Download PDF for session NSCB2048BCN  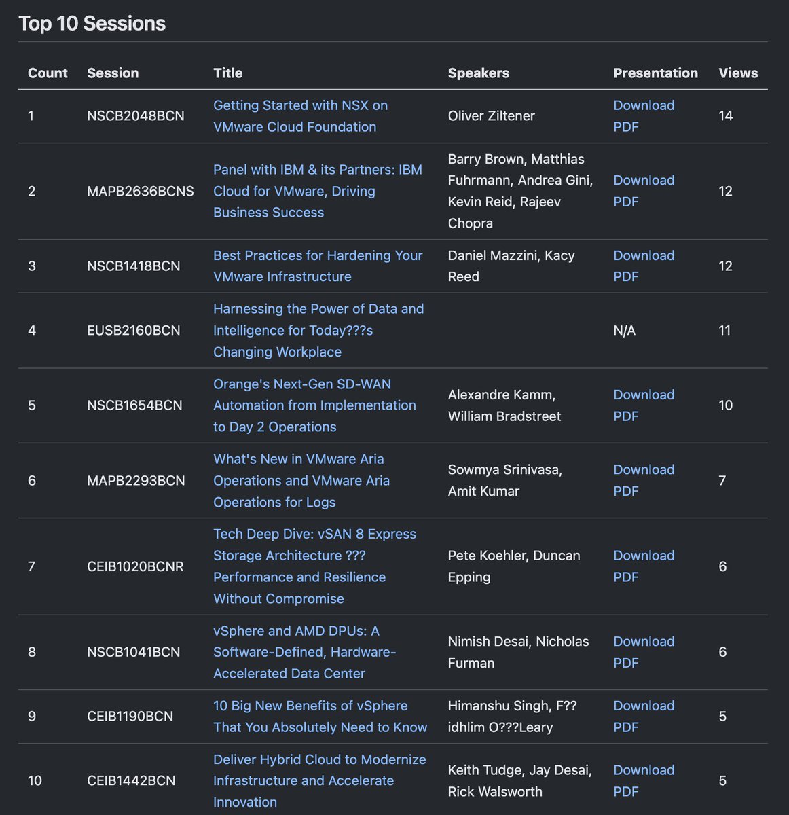click(x=644, y=116)
